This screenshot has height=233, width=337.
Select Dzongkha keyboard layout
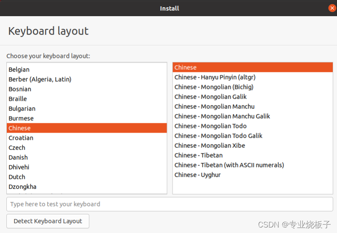(x=87, y=187)
